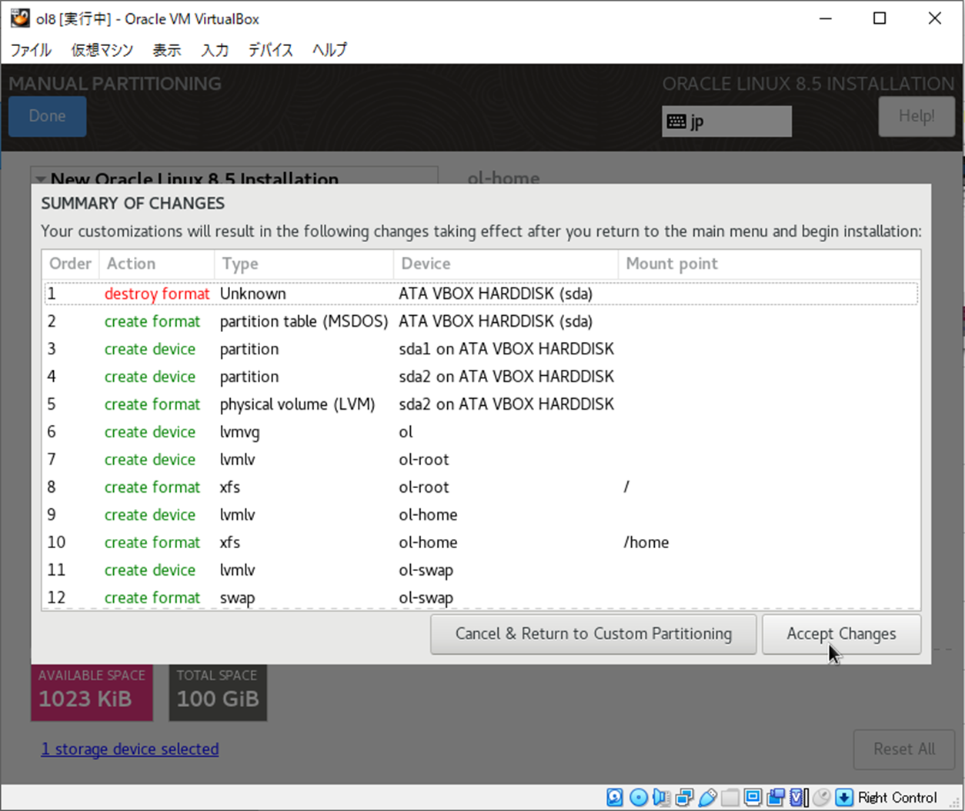Viewport: 965px width, 811px height.
Task: Click the SUMMARY OF CHANGES dialog title
Action: tap(133, 204)
